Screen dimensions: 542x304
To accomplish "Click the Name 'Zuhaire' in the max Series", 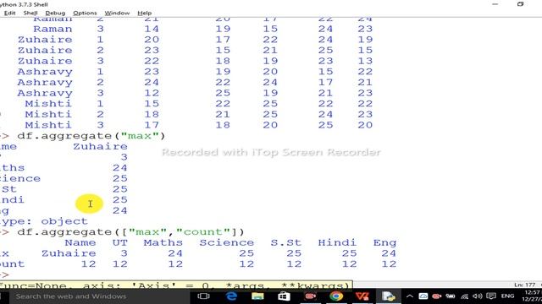I will coord(100,146).
